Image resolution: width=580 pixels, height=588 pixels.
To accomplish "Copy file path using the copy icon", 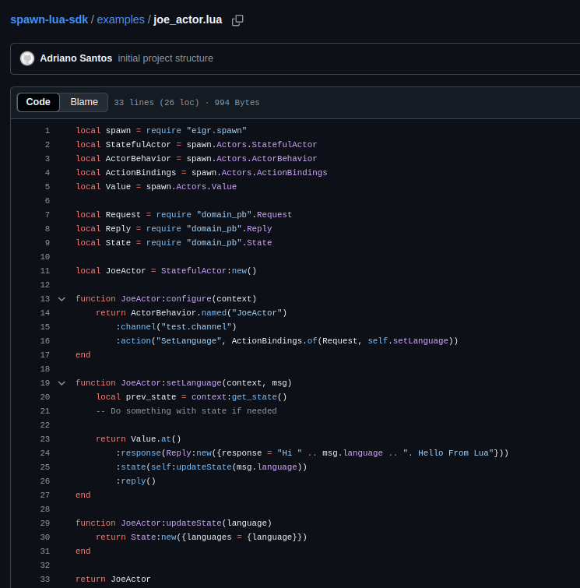I will click(237, 20).
